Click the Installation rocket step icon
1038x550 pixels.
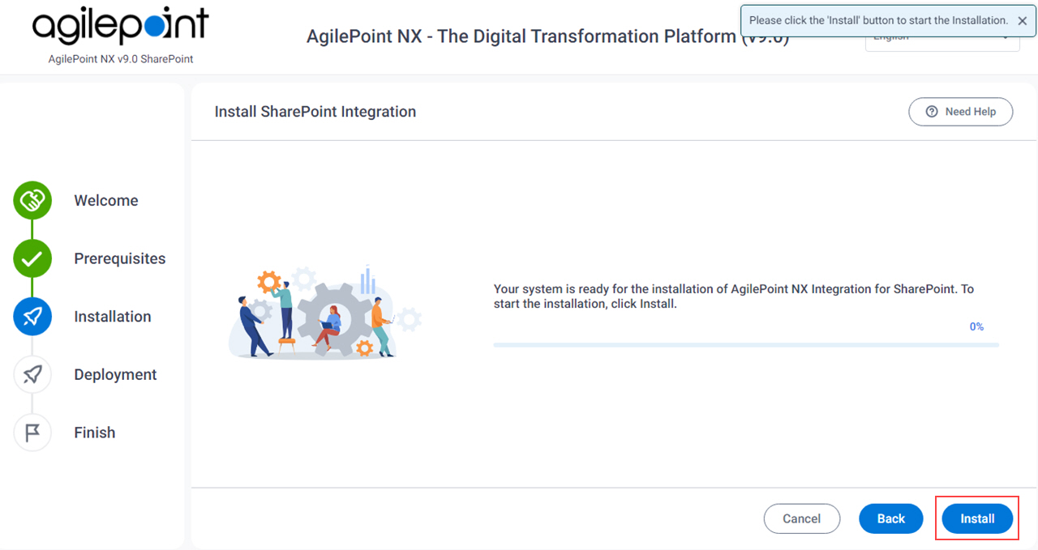tap(32, 317)
